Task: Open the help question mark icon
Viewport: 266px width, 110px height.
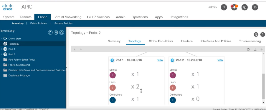Action: [262, 34]
